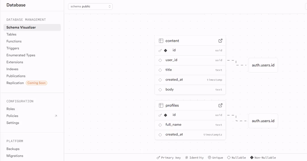This screenshot has height=161, width=307.
Task: Click the Primary key legend icon
Action: pos(158,158)
